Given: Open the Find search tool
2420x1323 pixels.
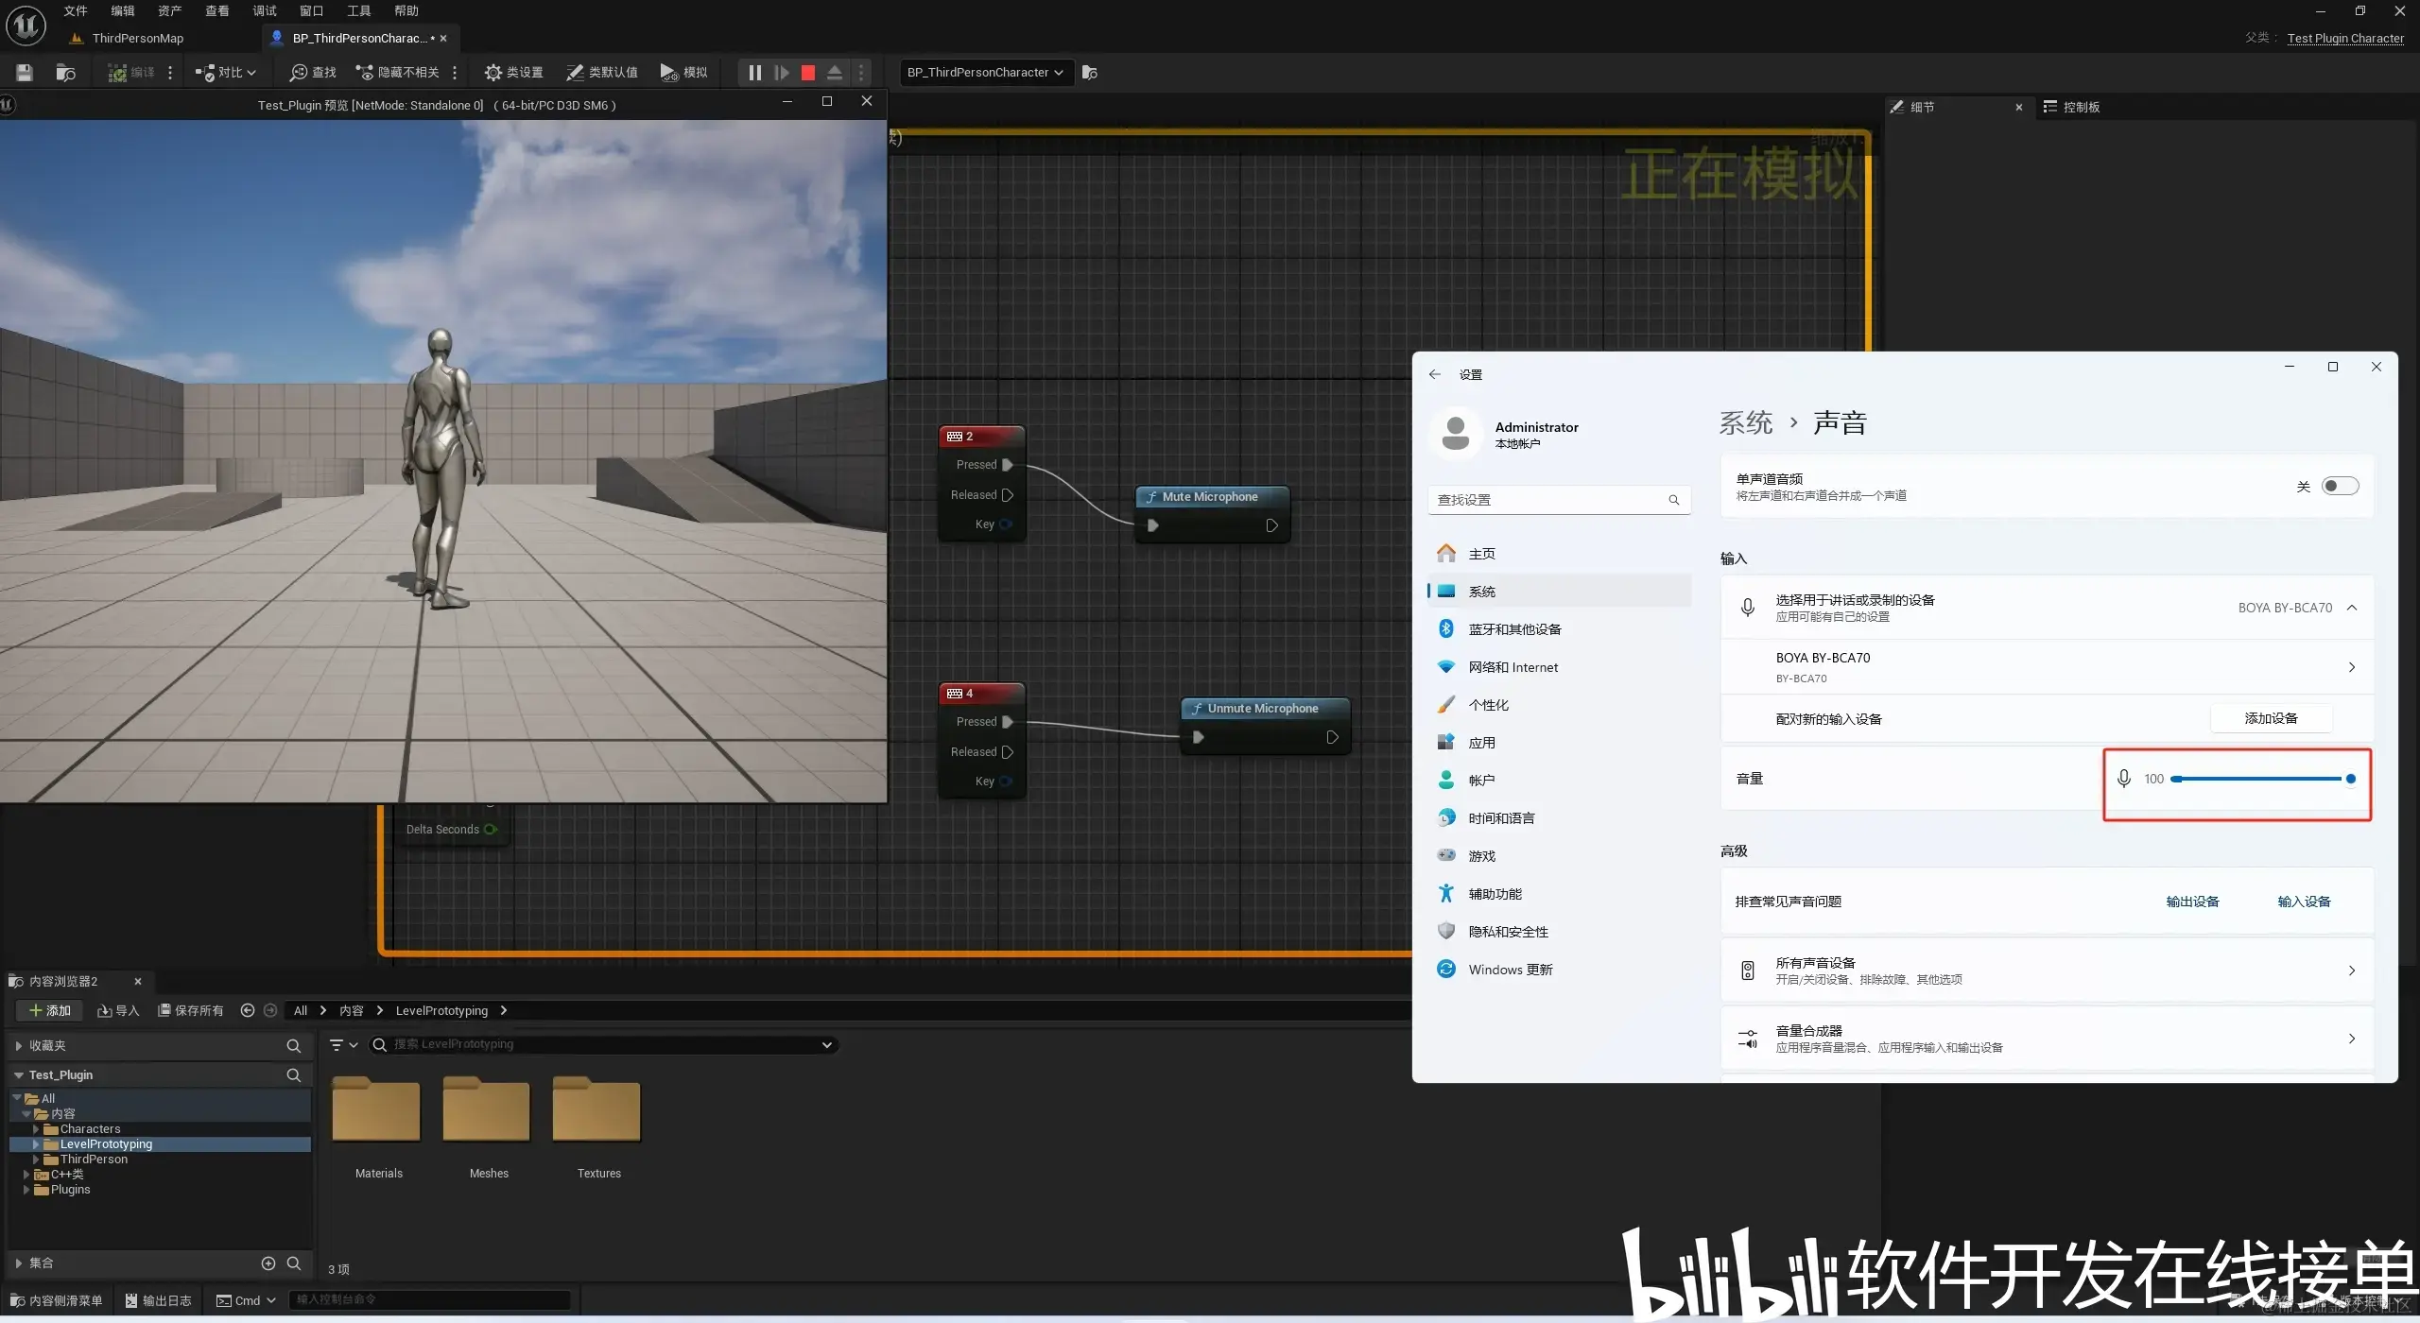Looking at the screenshot, I should pyautogui.click(x=313, y=73).
